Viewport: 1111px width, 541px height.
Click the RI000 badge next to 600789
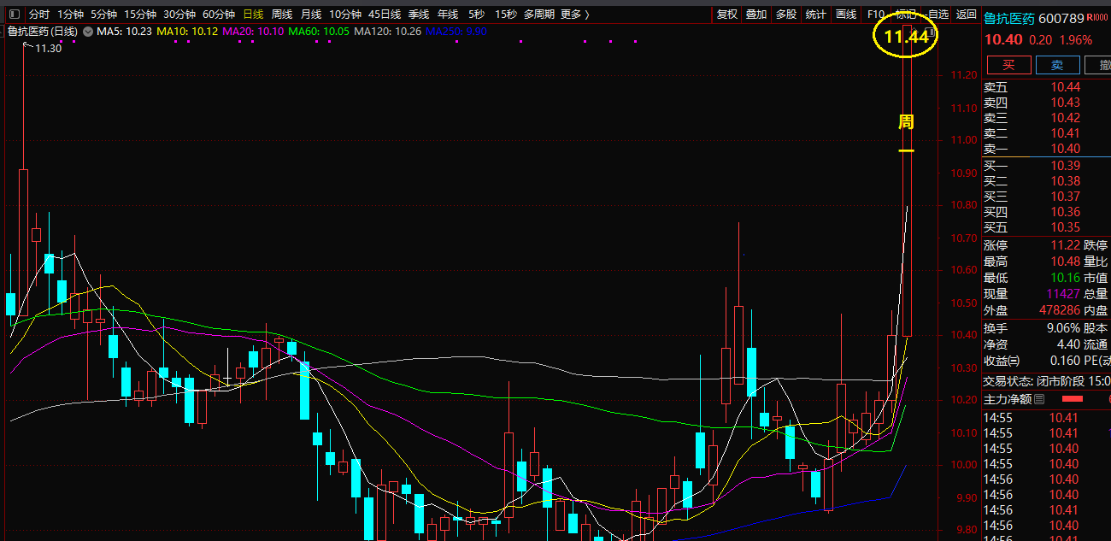pos(1098,18)
